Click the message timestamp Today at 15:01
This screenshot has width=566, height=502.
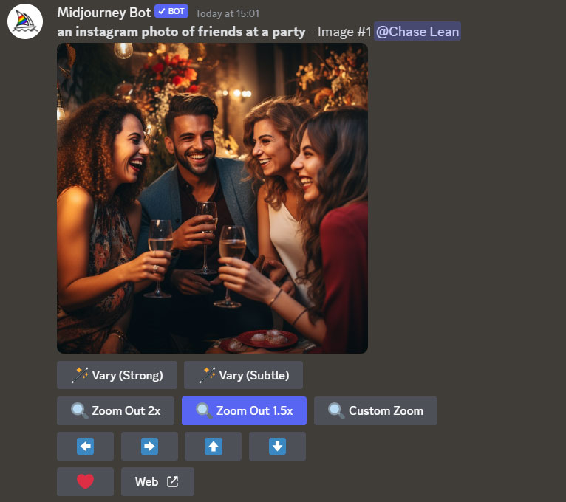click(x=226, y=13)
